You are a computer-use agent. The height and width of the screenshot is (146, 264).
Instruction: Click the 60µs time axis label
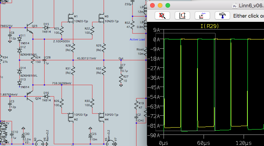[x=204, y=143]
